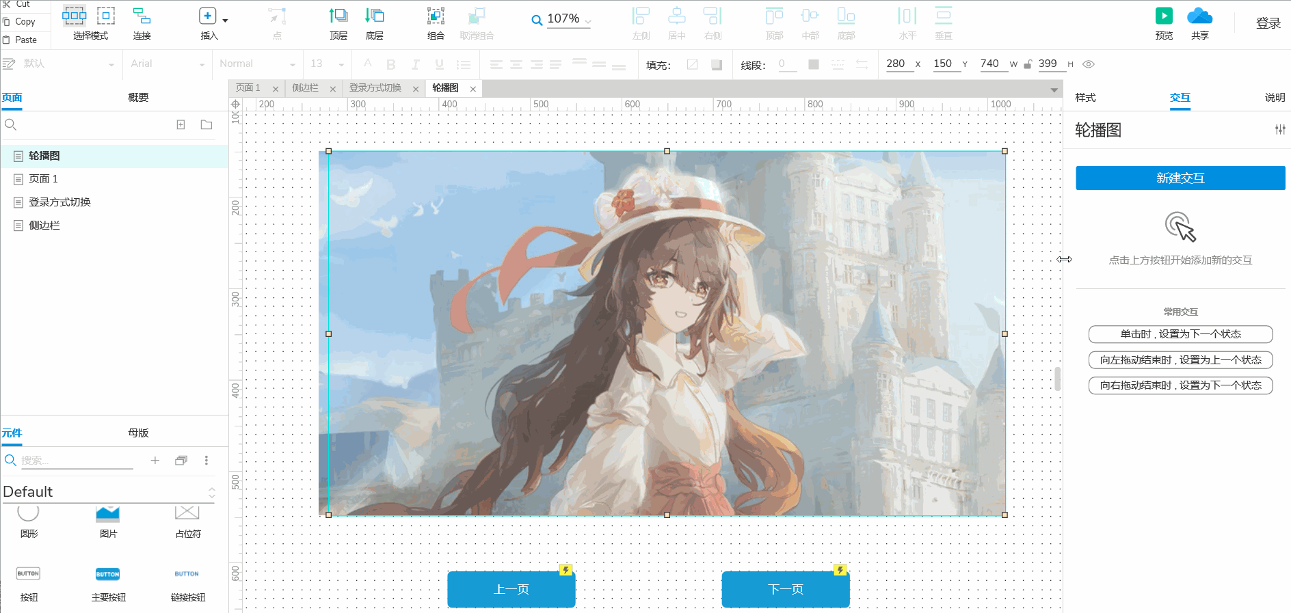Align right using 右侧 icon
Image resolution: width=1291 pixels, height=613 pixels.
click(x=713, y=16)
